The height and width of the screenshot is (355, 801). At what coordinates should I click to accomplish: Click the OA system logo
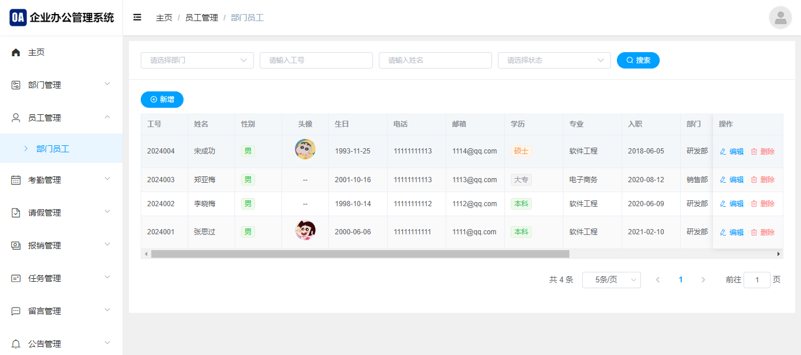pos(18,18)
